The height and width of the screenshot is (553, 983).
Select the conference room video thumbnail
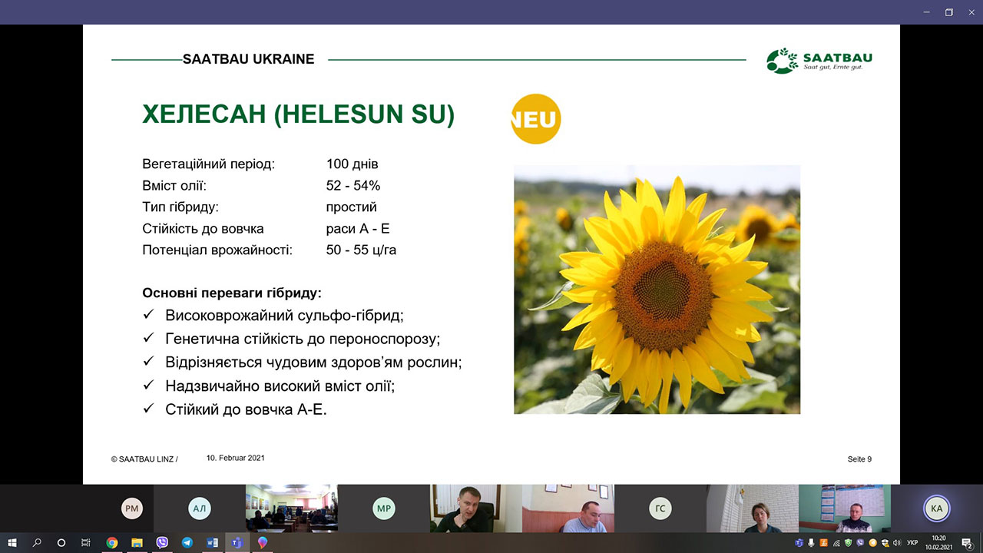tap(292, 508)
